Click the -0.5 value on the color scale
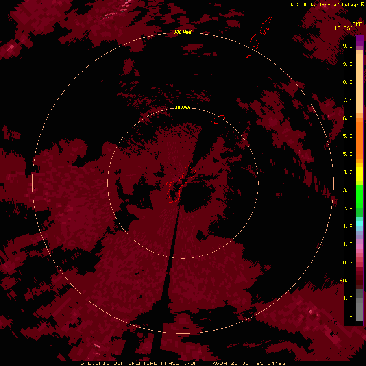The width and height of the screenshot is (366, 366). (x=346, y=281)
